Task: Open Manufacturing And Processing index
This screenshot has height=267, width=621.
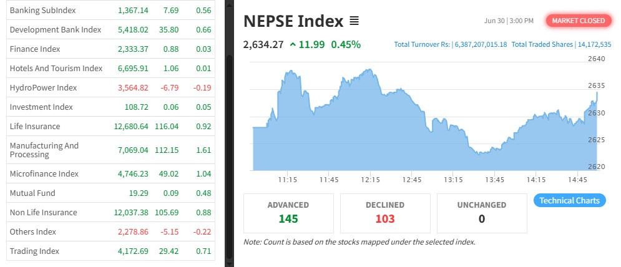Action: pos(44,150)
